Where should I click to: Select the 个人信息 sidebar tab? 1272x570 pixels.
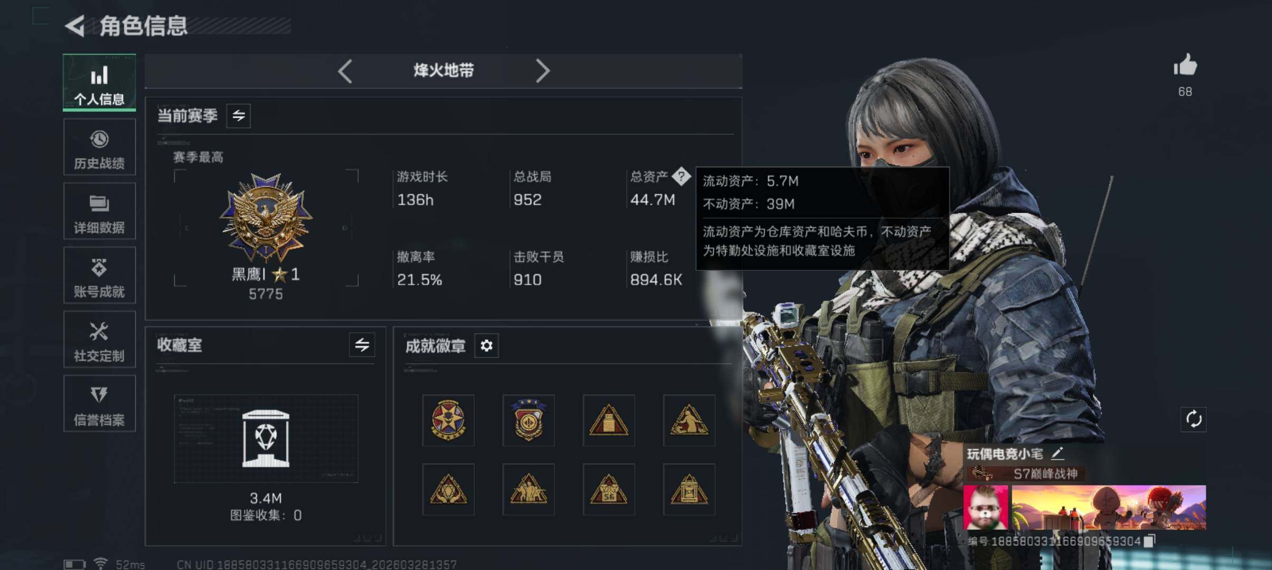click(x=99, y=82)
